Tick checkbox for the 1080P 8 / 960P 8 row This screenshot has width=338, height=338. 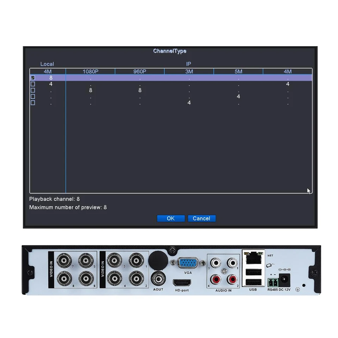tap(33, 90)
